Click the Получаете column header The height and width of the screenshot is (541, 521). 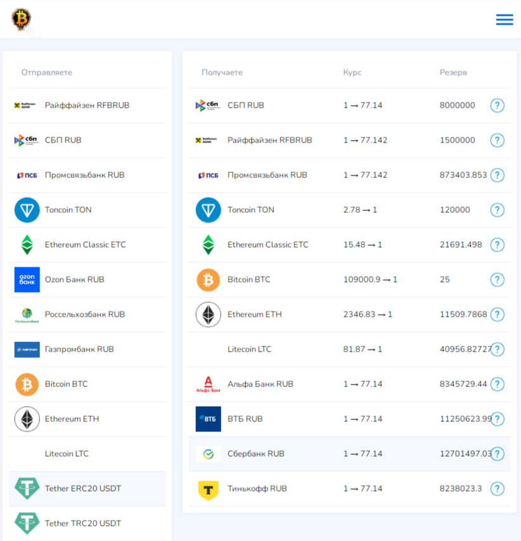[x=222, y=72]
